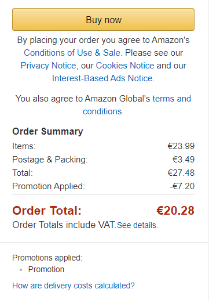Click the Total amount €27.48
The width and height of the screenshot is (209, 300).
click(181, 173)
